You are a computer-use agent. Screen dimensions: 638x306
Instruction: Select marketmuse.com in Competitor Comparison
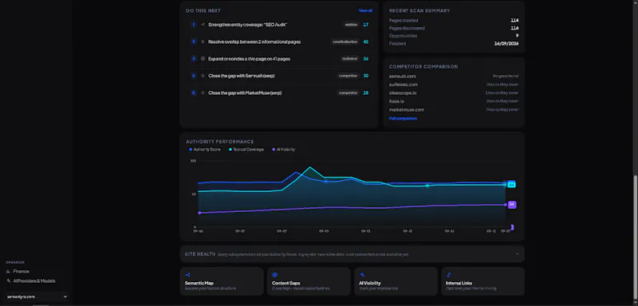click(407, 110)
